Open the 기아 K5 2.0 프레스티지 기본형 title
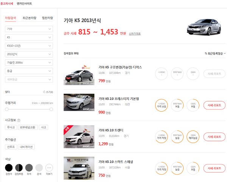Image resolution: width=227 pixels, height=182 pixels. (119, 99)
